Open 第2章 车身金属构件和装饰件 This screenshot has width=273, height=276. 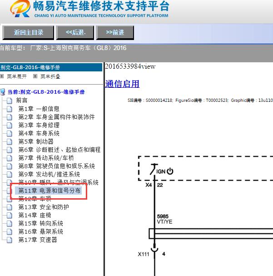57,117
